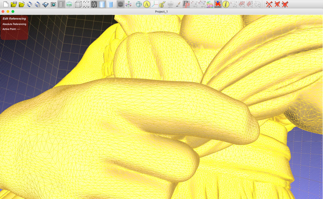The height and width of the screenshot is (199, 323).
Task: Open a project via folder with arrow icon
Action: point(22,4)
